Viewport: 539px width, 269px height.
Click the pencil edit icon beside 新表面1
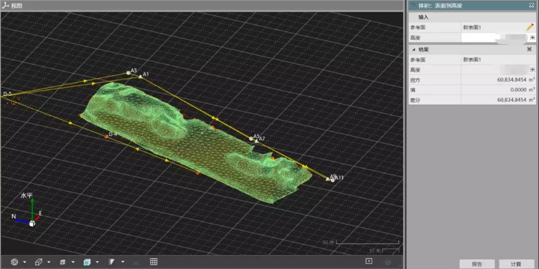coord(529,27)
